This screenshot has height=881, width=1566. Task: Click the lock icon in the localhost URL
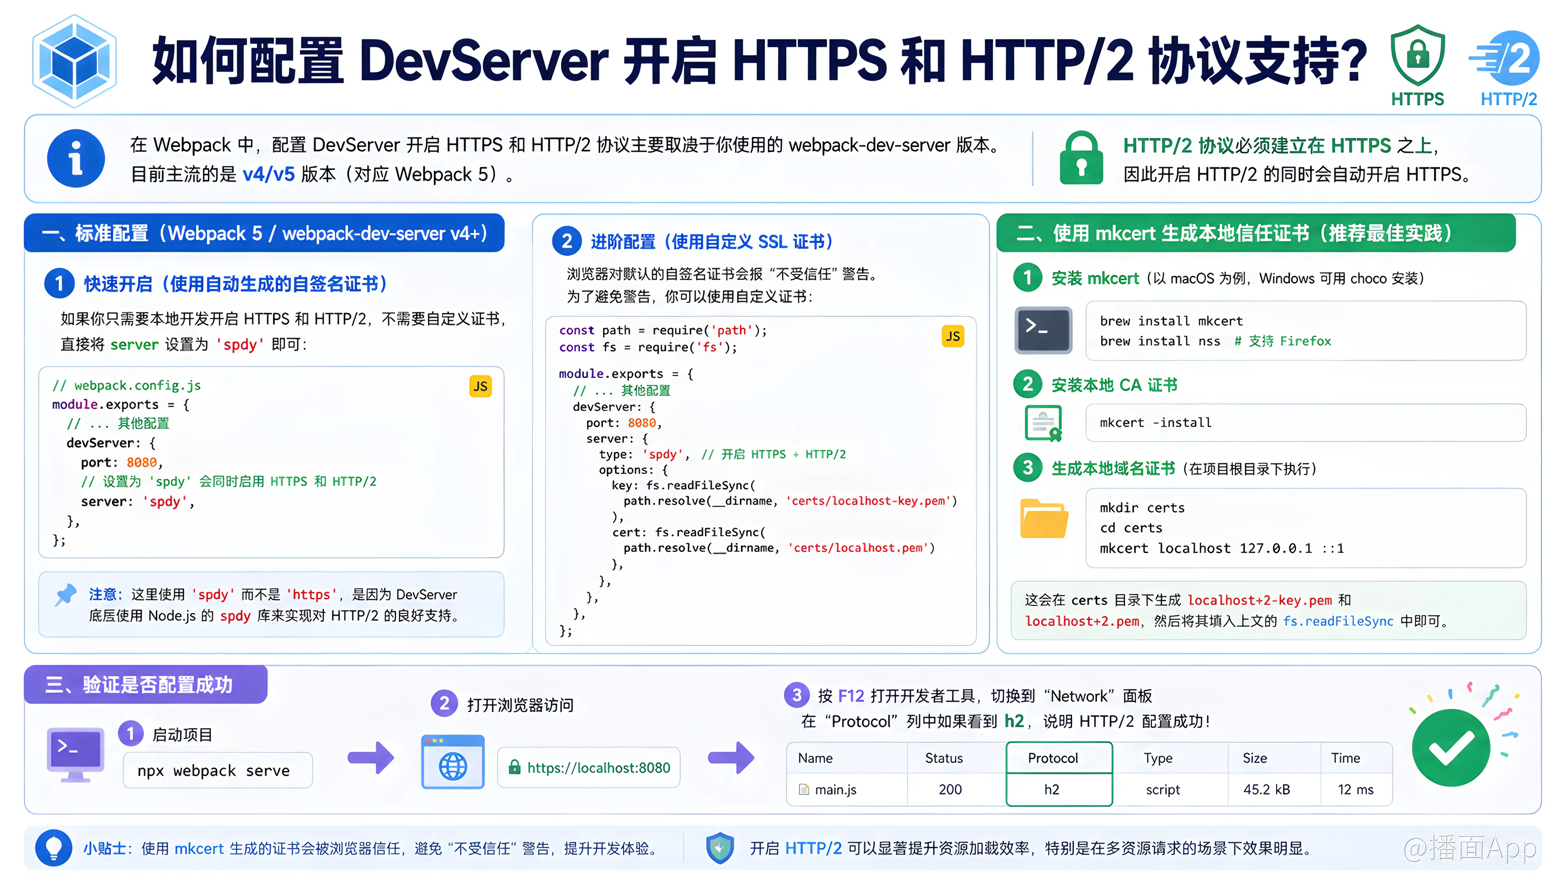[514, 767]
